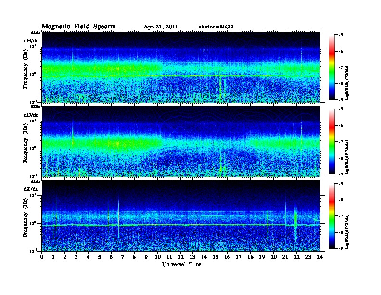Click hour 12 on the Universal Time axis

pyautogui.click(x=181, y=257)
